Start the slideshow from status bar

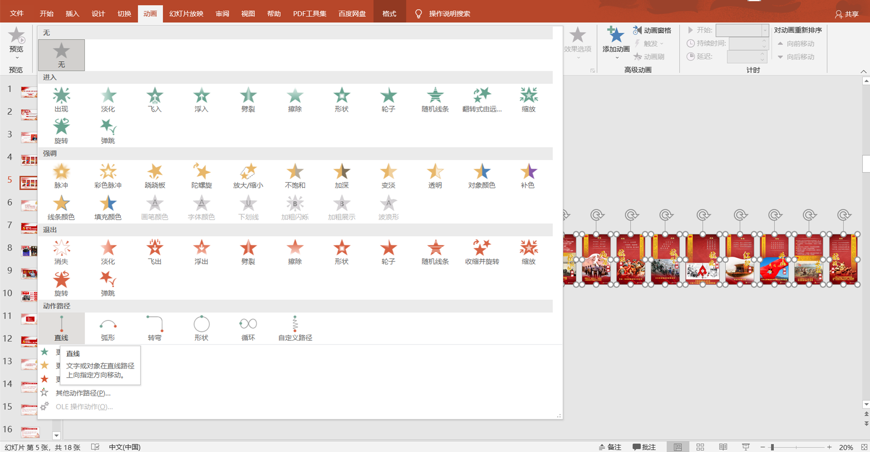pos(746,447)
